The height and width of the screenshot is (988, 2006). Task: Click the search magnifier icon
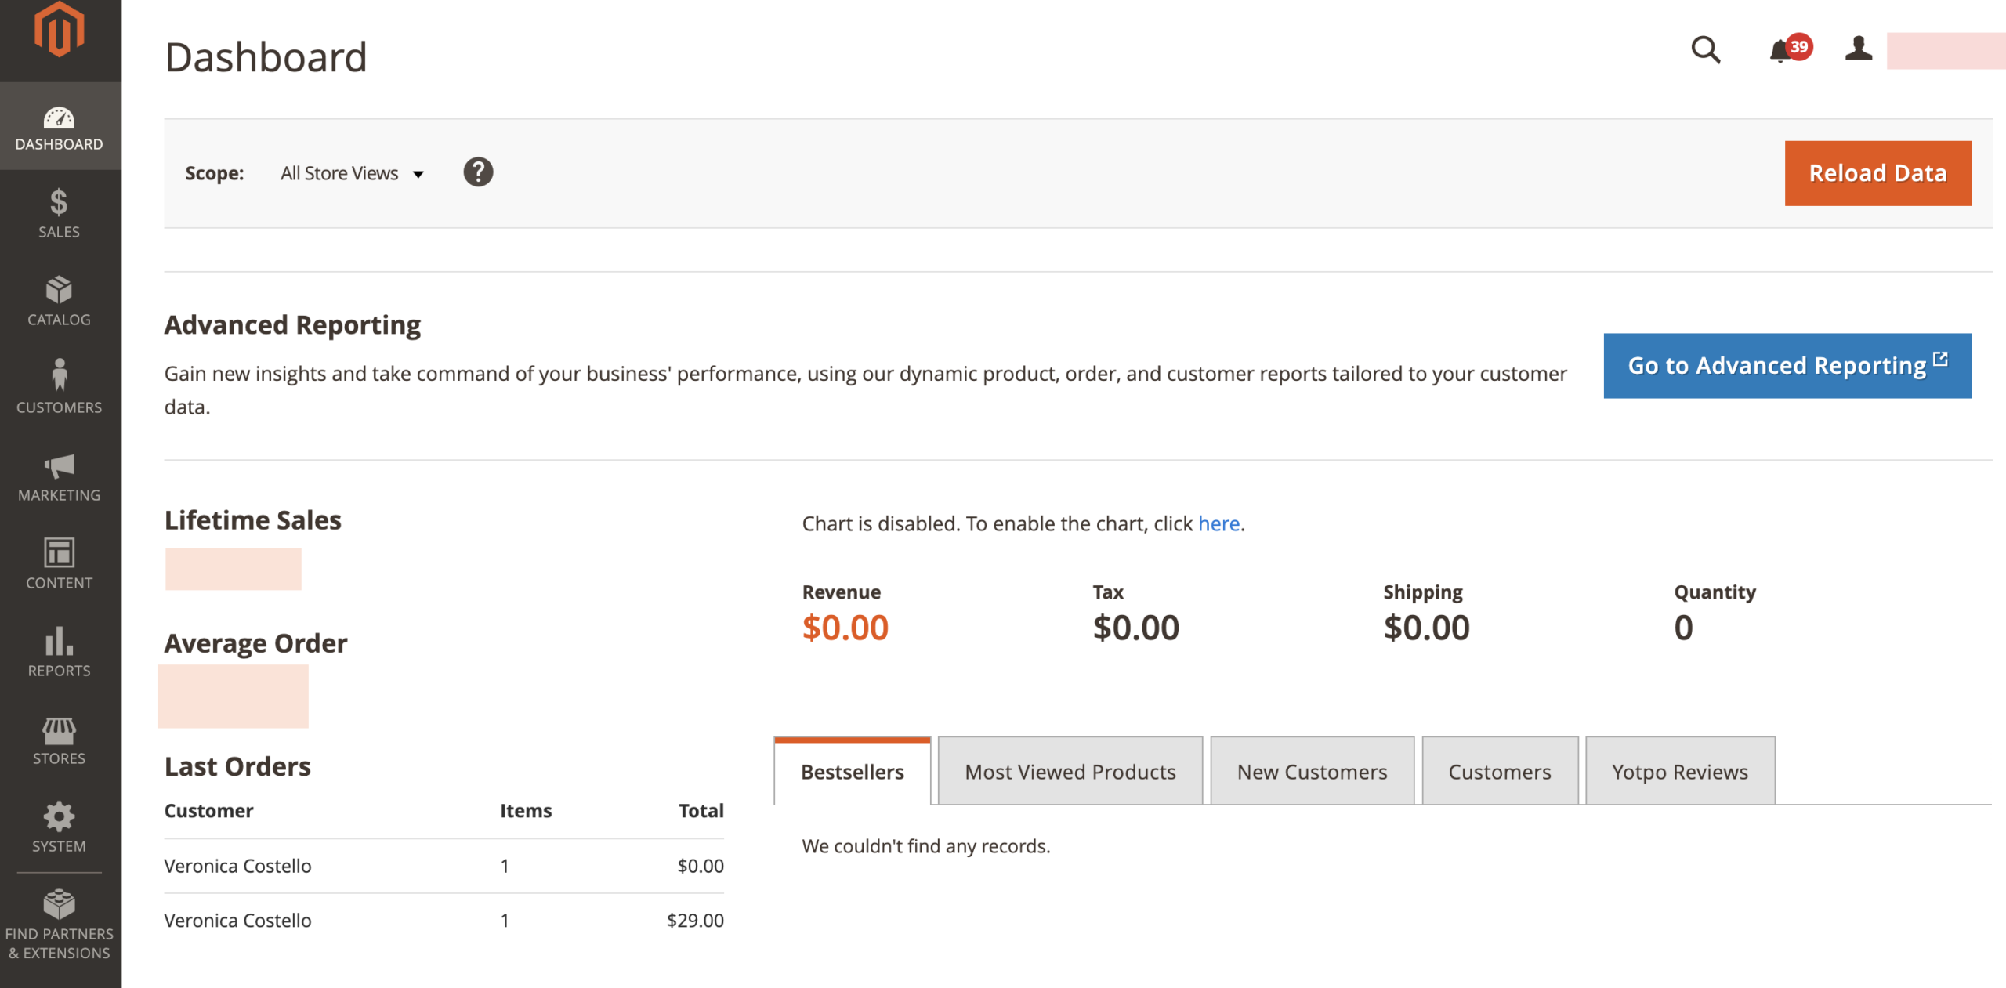pyautogui.click(x=1705, y=50)
